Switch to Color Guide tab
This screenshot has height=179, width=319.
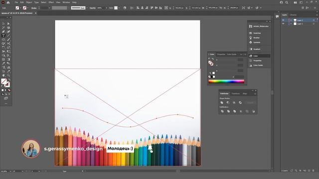point(232,54)
